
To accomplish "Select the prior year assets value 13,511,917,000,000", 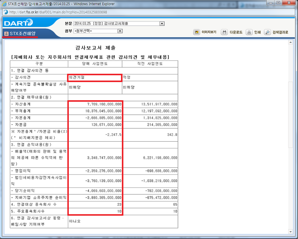I will (x=159, y=104).
